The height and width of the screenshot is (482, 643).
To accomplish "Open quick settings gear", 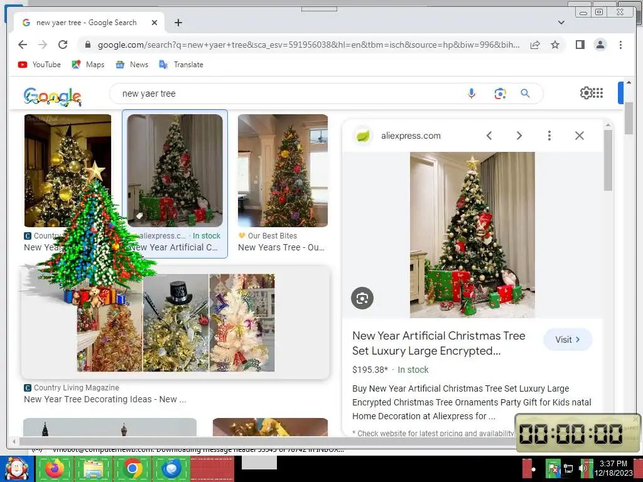I will click(x=586, y=93).
